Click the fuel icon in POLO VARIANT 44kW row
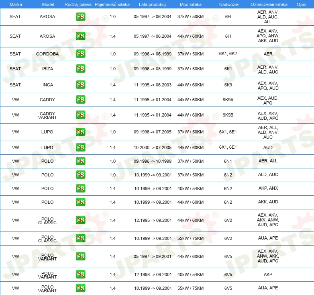314x295 pixels. coord(80,256)
